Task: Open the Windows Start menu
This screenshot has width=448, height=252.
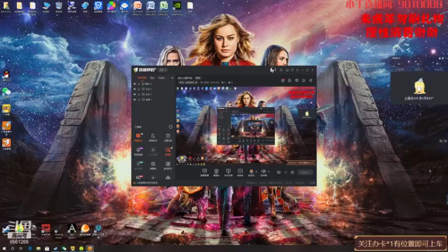Action: [x=4, y=249]
